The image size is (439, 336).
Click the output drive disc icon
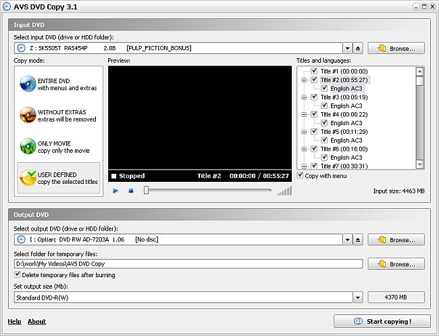pyautogui.click(x=21, y=239)
